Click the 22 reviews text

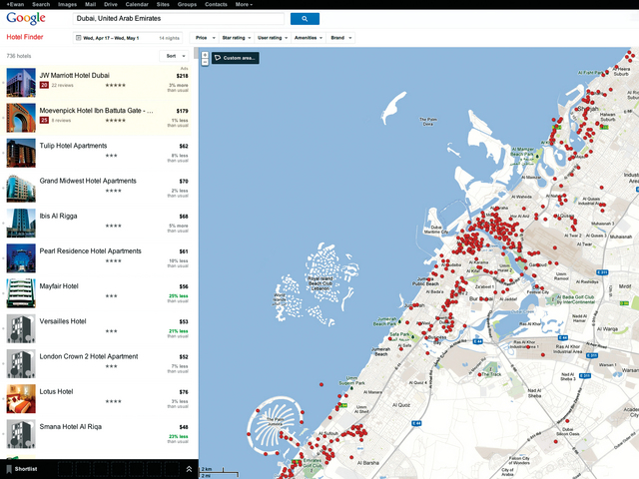point(62,85)
